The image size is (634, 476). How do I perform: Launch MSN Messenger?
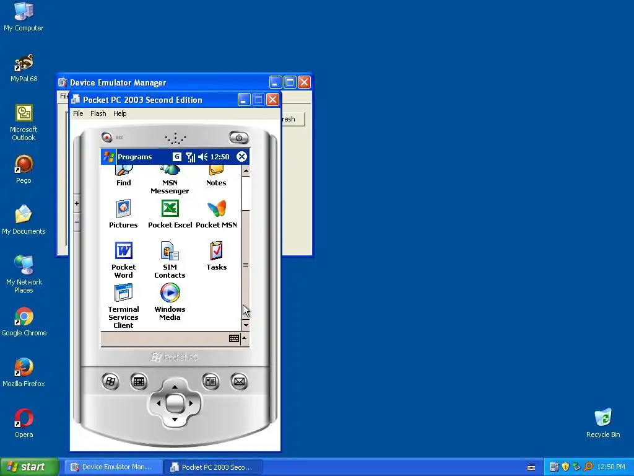(170, 180)
